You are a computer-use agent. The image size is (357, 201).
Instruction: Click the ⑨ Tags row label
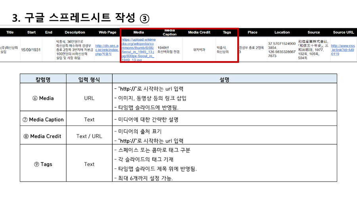click(x=43, y=164)
